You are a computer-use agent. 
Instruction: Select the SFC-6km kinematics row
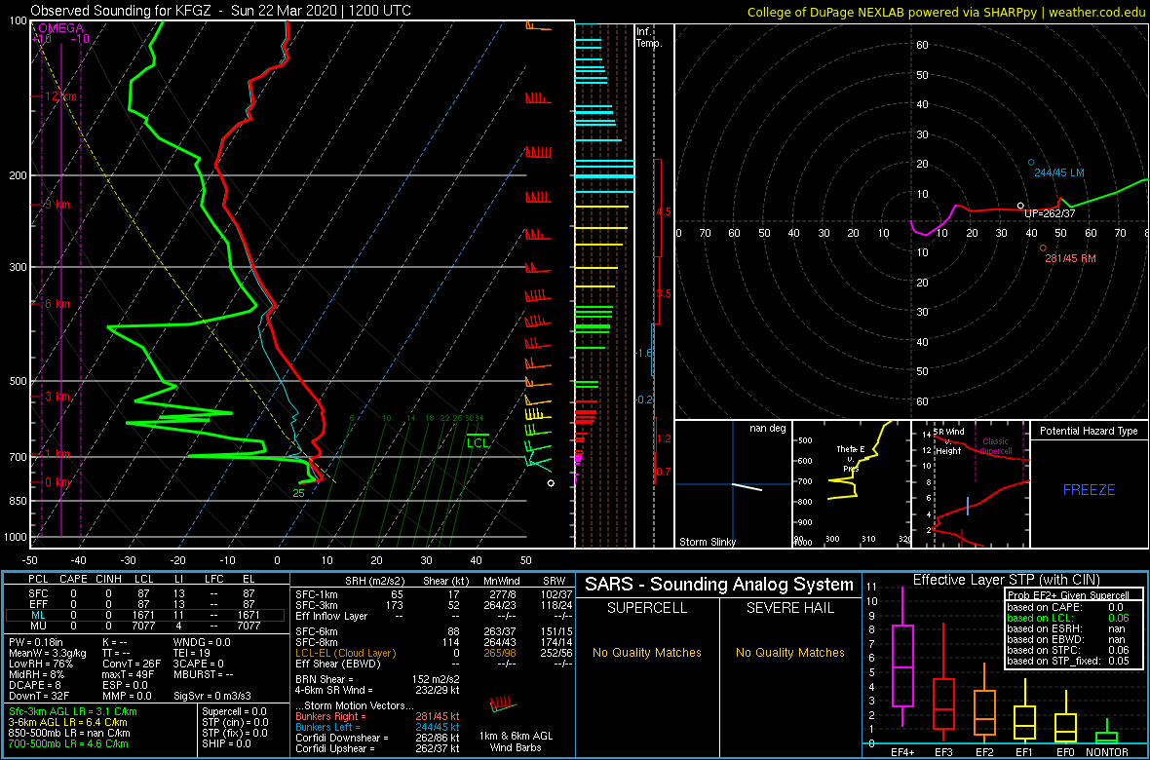434,631
